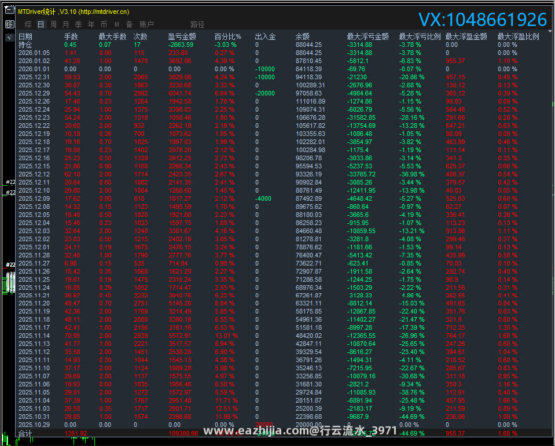
Task: Click floating loss ratio -36.98 %
Action: (x=411, y=174)
